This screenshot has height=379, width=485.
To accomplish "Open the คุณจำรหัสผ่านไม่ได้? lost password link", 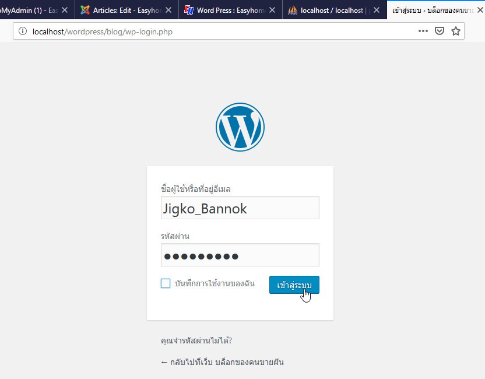I will coord(196,340).
